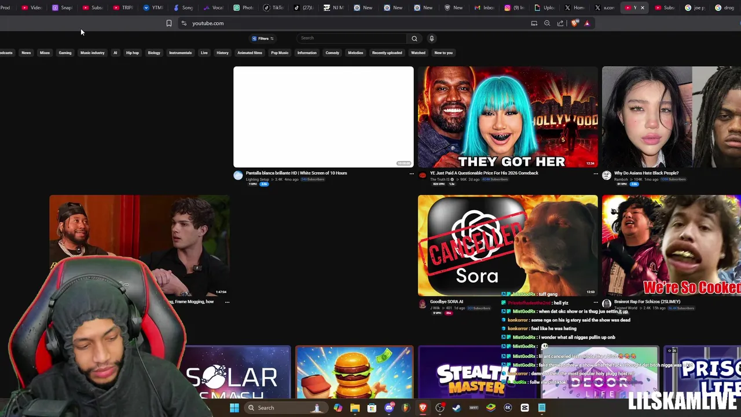Viewport: 741px width, 417px height.
Task: Open Steam from the taskbar
Action: point(457,408)
